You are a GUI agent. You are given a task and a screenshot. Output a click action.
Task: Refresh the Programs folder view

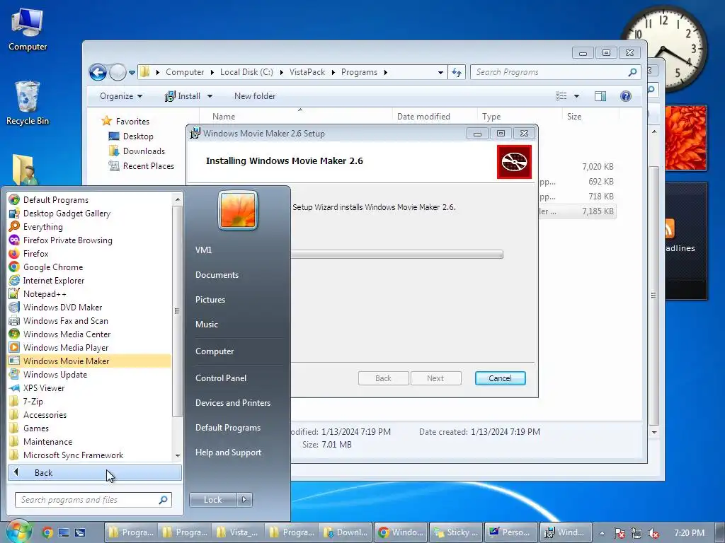pos(457,73)
